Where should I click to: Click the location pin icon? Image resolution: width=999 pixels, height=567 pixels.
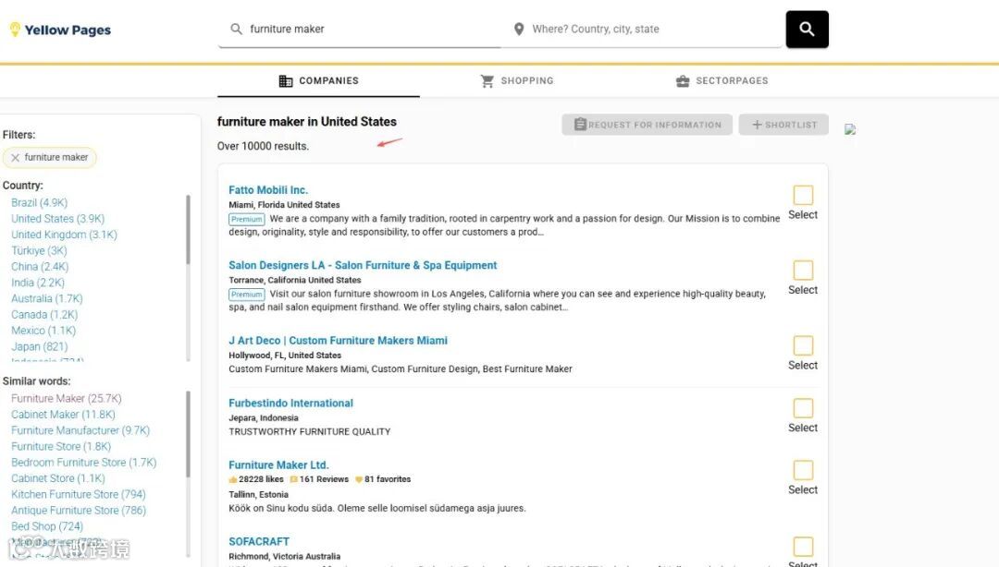(x=519, y=30)
